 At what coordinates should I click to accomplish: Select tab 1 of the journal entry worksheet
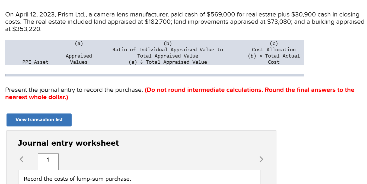(x=48, y=159)
